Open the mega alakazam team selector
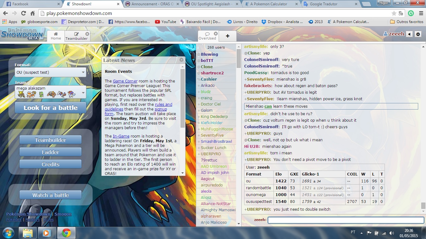Image resolution: width=426 pixels, height=239 pixels. [x=51, y=92]
